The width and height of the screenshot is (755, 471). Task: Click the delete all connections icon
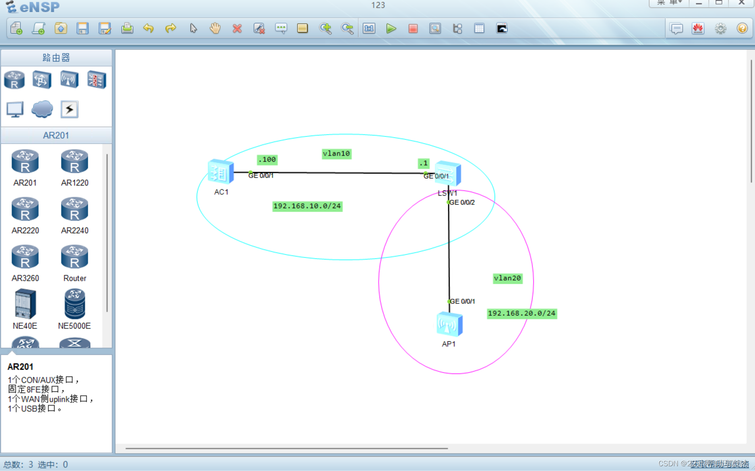259,29
